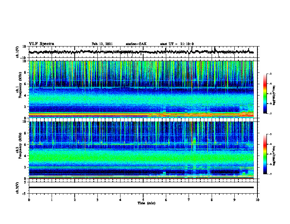Image resolution: width=290 pixels, height=224 pixels.
Task: Click the ch.2 color scale log(PSD) units label
Action: (x=274, y=156)
